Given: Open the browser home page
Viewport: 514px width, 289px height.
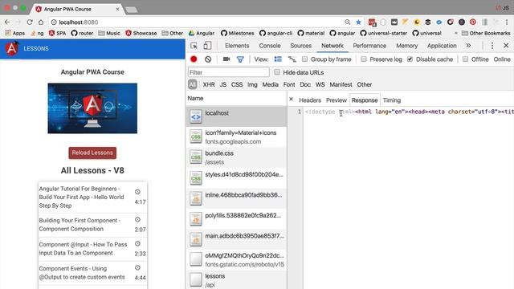Looking at the screenshot, I should (41, 22).
